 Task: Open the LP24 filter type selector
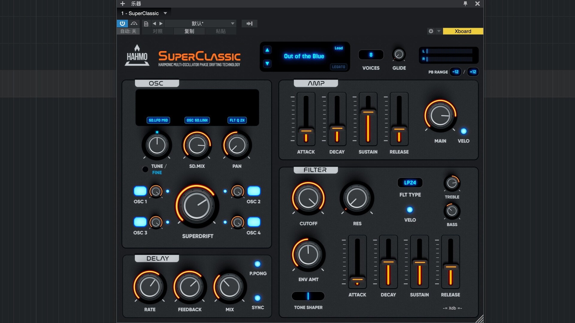[410, 182]
